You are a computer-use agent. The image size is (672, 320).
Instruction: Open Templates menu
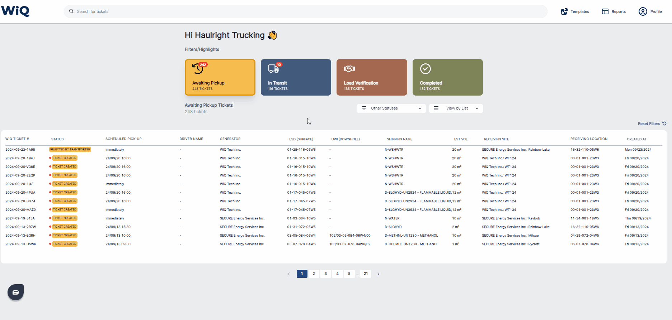pos(575,11)
